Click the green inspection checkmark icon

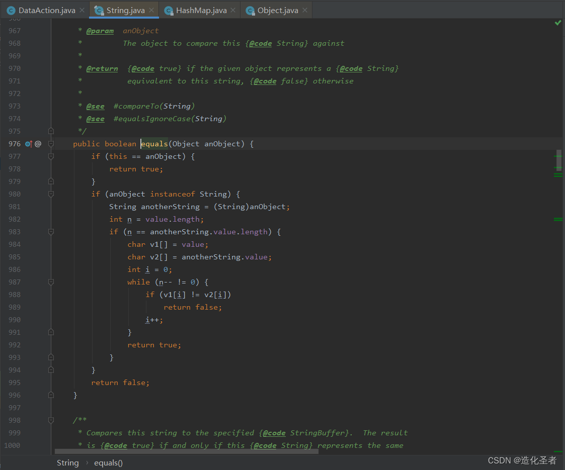click(558, 23)
